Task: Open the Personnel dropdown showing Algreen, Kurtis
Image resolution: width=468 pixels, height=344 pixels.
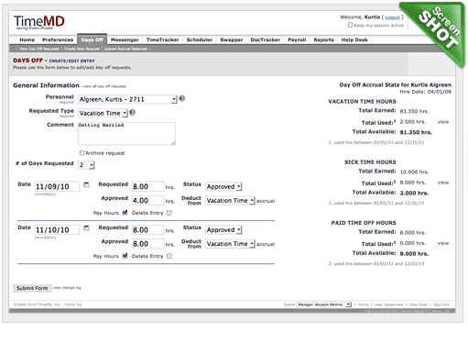Action: click(127, 99)
